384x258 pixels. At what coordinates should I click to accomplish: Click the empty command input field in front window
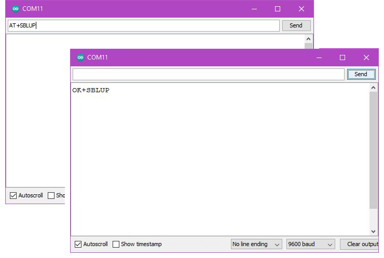(x=208, y=74)
